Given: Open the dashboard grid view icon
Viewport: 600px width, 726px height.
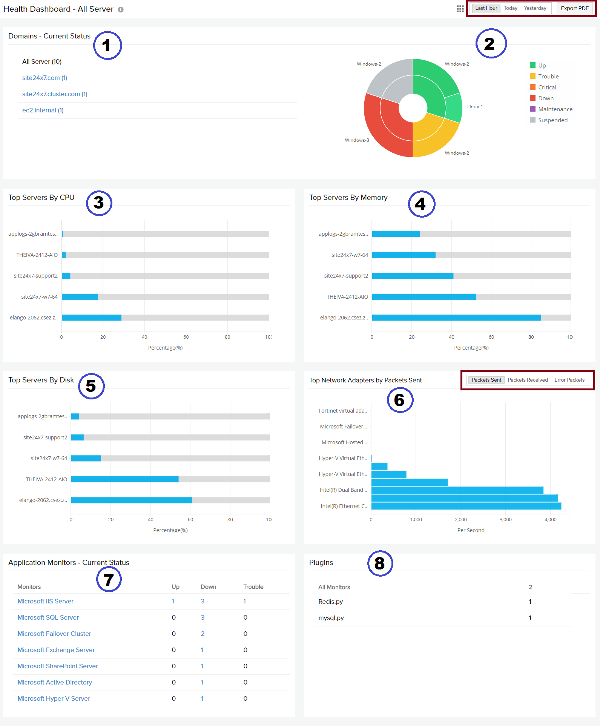Looking at the screenshot, I should (460, 9).
